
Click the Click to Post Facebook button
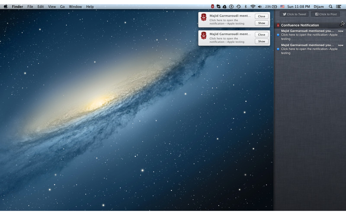tap(326, 14)
